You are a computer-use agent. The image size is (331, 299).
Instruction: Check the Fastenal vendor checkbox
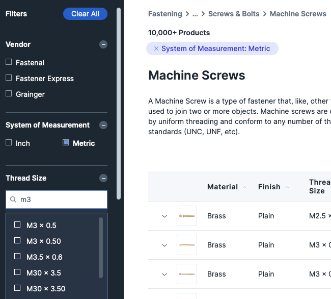click(x=9, y=62)
